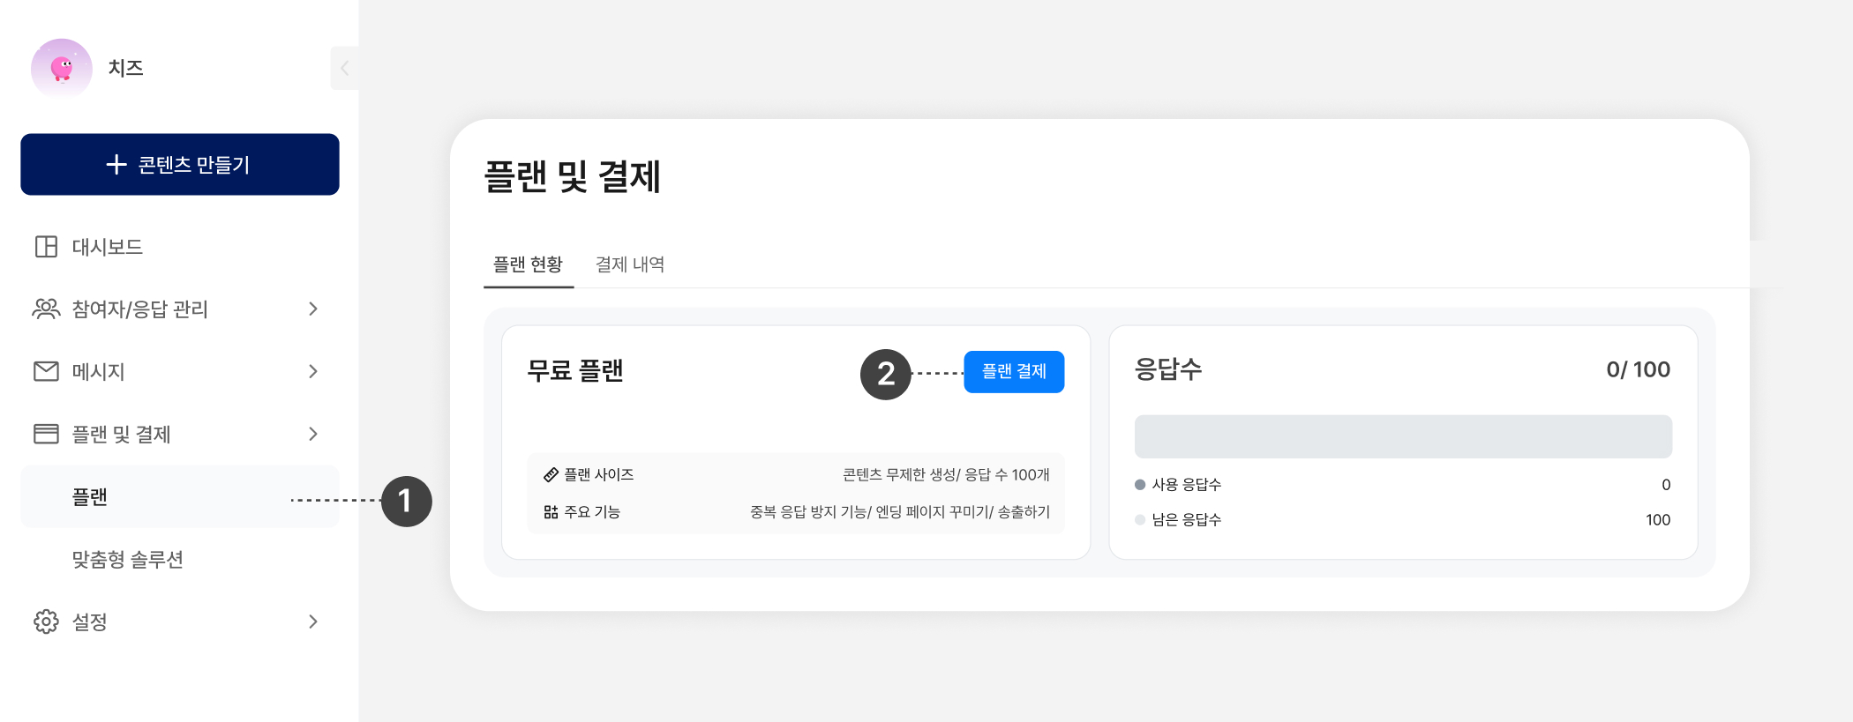
Task: Click the 치즈 profile avatar
Action: 62,68
